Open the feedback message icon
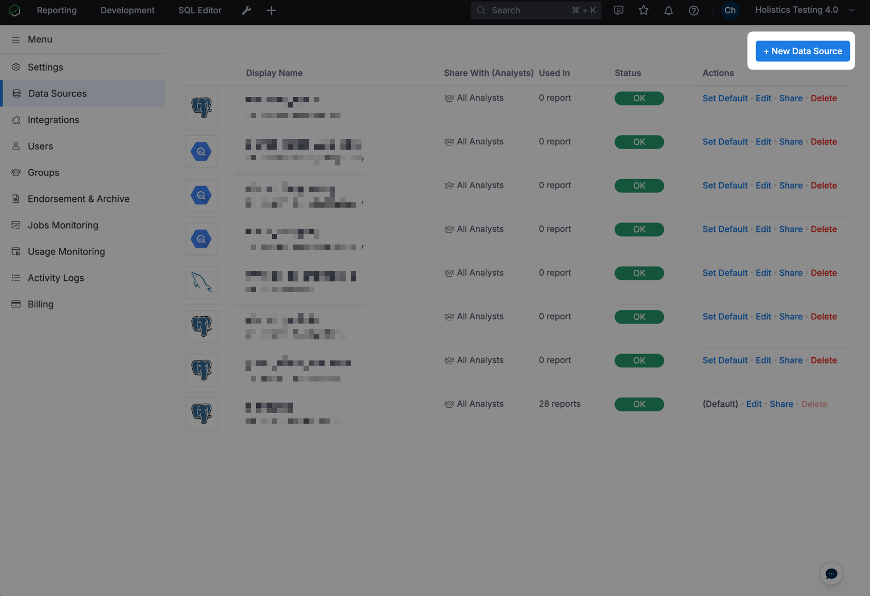Screen dimensions: 870x596 pyautogui.click(x=619, y=11)
